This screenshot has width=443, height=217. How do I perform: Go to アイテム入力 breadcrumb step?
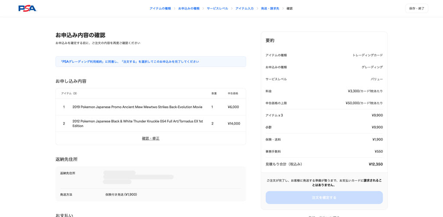pyautogui.click(x=244, y=9)
